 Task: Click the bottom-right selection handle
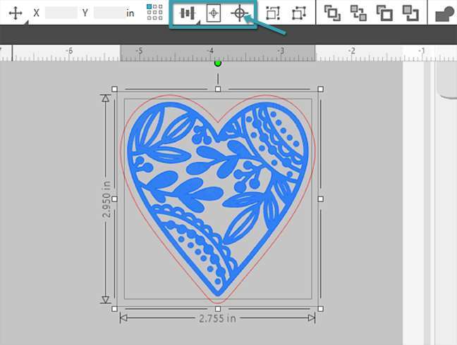pos(321,308)
